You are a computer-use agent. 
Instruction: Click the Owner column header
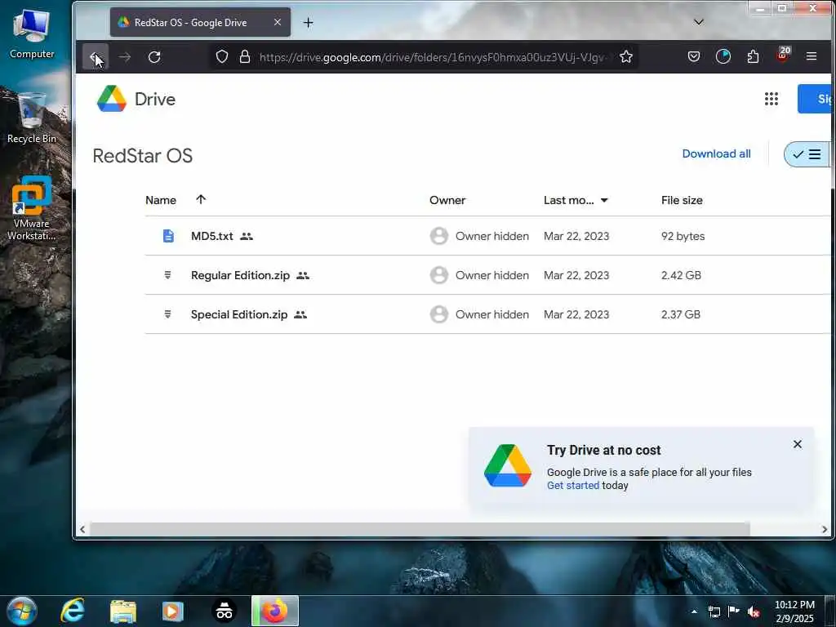(447, 200)
